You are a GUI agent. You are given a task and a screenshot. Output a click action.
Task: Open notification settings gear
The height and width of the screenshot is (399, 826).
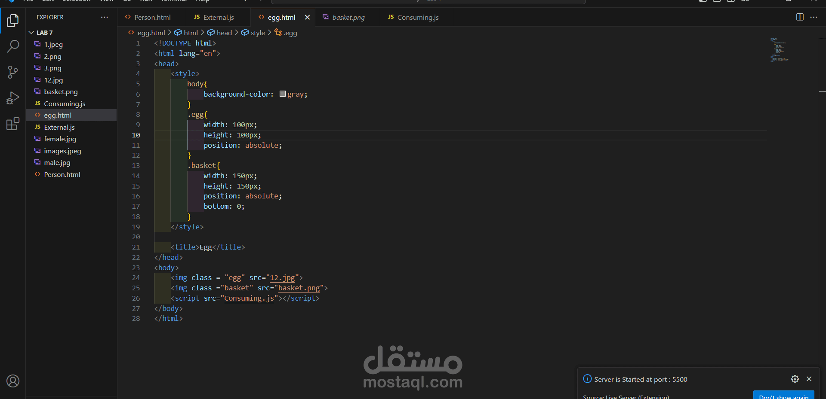pos(795,379)
